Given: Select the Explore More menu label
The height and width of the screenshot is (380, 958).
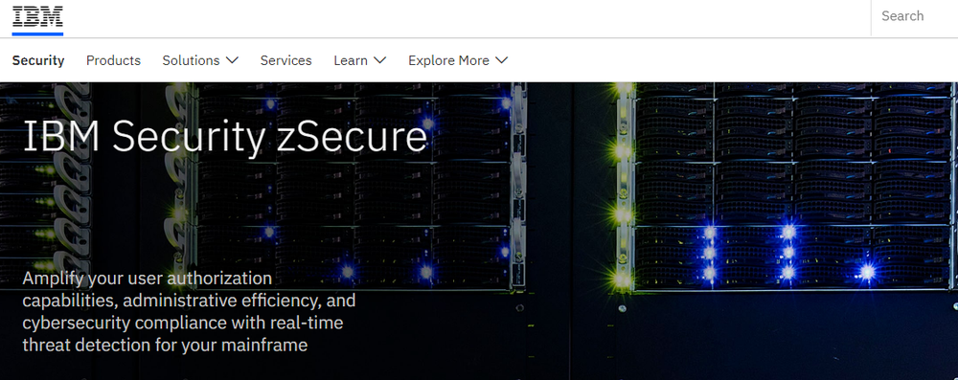Looking at the screenshot, I should point(448,60).
